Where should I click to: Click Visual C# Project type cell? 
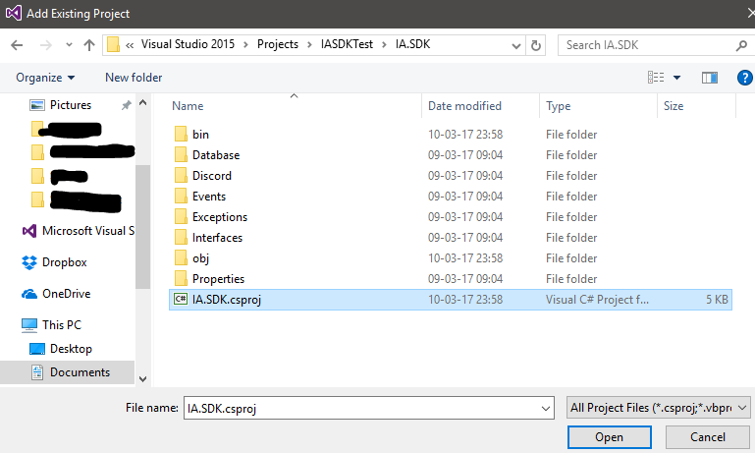tap(597, 300)
